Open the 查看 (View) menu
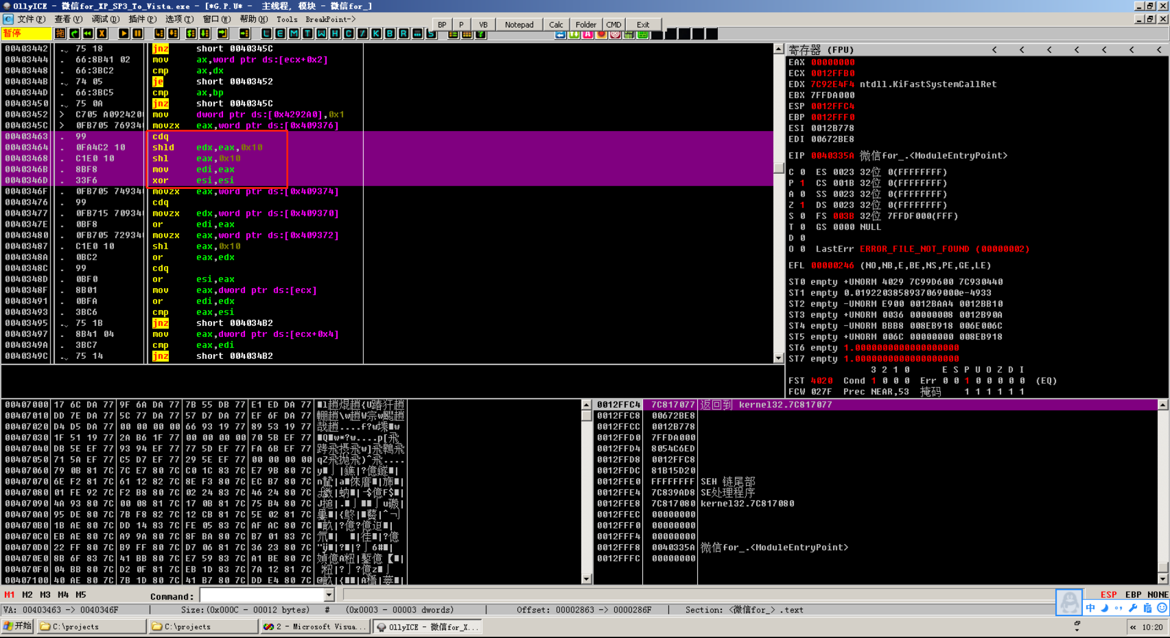The width and height of the screenshot is (1170, 638). 68,19
